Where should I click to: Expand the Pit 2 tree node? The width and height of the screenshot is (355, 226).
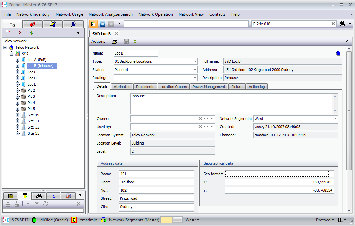pyautogui.click(x=18, y=90)
